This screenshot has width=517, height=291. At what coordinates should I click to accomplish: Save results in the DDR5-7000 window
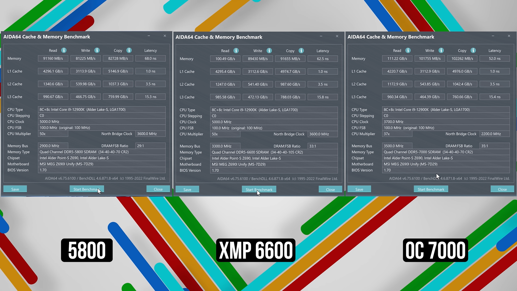coord(359,189)
